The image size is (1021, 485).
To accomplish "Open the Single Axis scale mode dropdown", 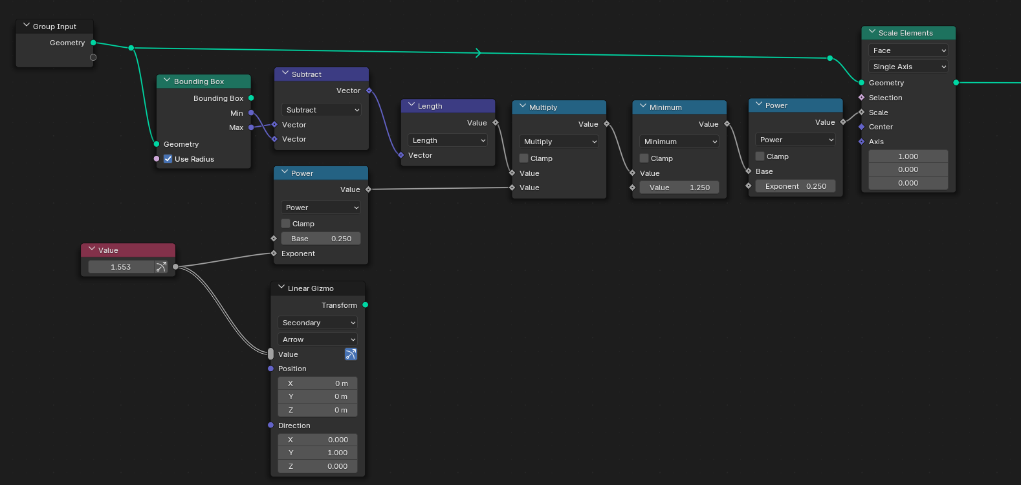I will (x=908, y=67).
